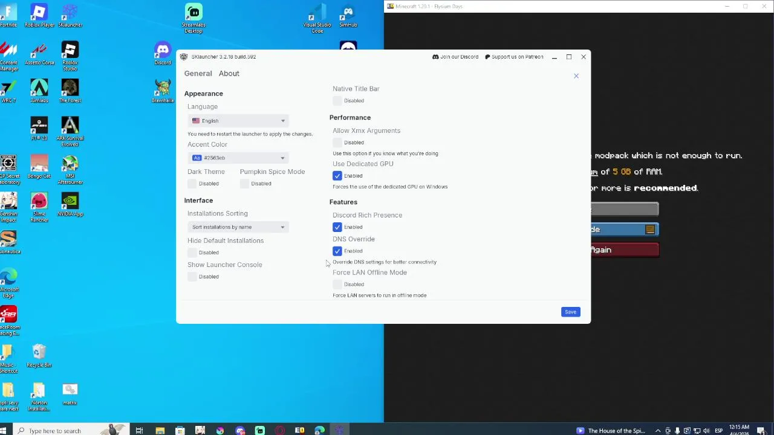Viewport: 774px width, 435px height.
Task: Select Subnautica desktop icon
Action: [x=8, y=242]
